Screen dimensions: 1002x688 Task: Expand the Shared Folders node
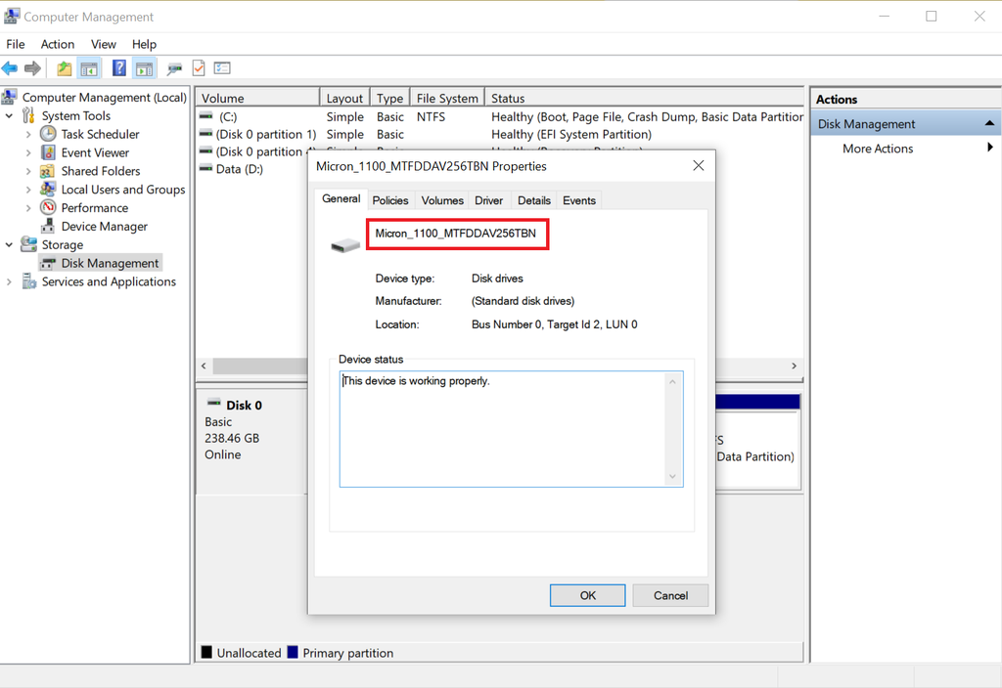(x=28, y=171)
